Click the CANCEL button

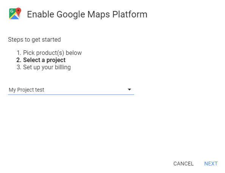tap(183, 164)
